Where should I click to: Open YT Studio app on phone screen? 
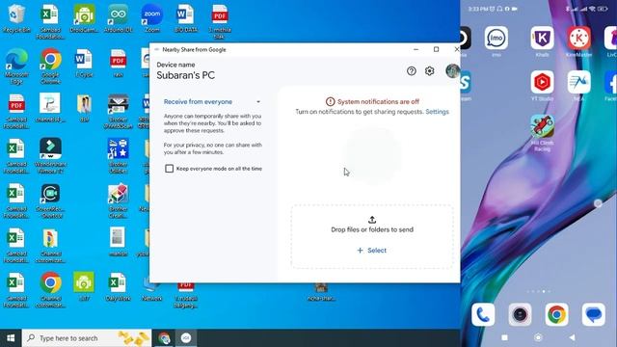tap(542, 86)
